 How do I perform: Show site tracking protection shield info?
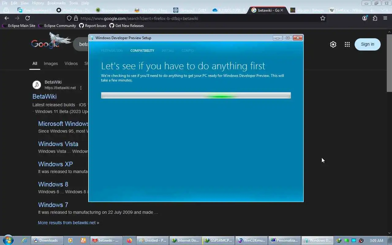coord(69,18)
